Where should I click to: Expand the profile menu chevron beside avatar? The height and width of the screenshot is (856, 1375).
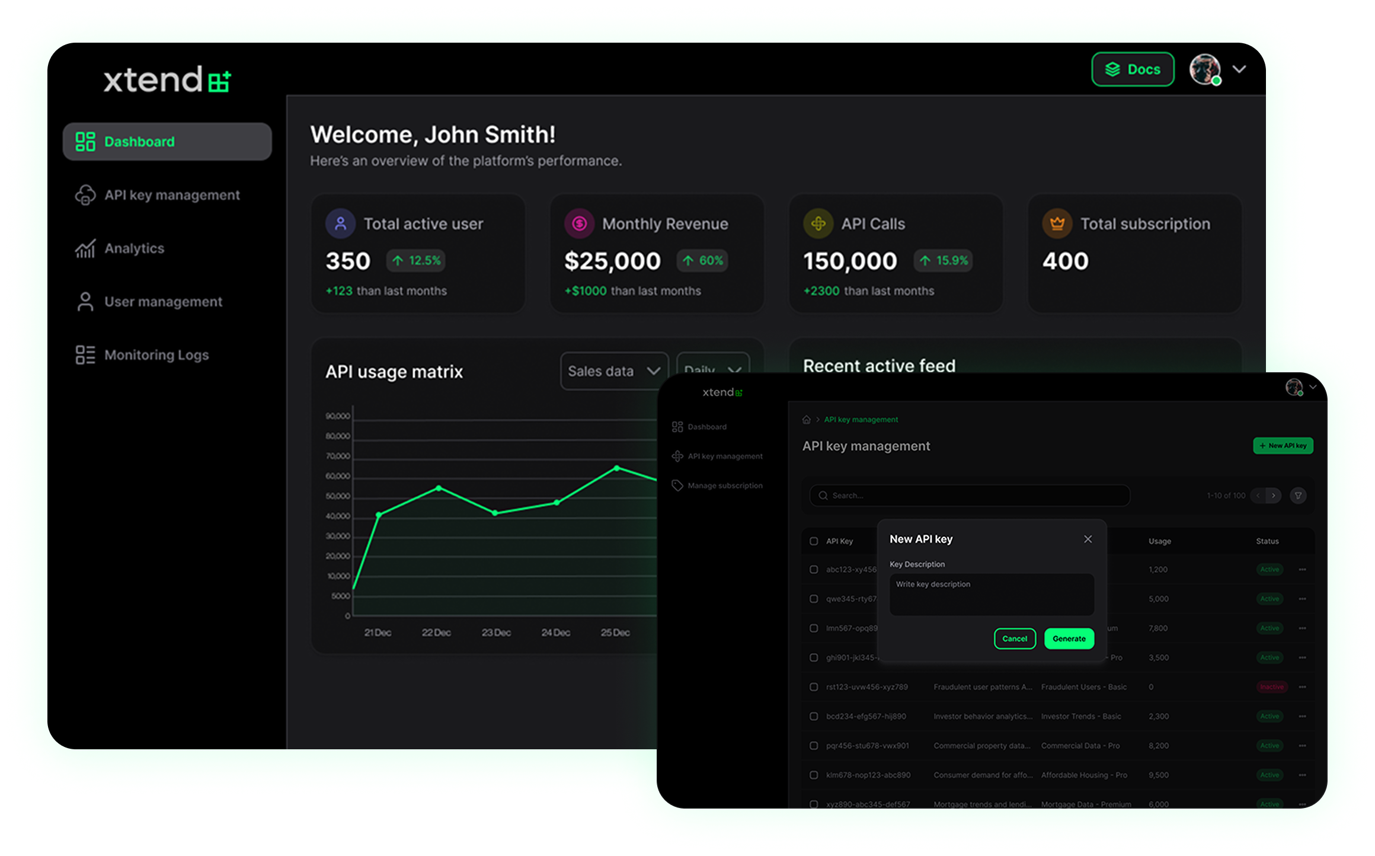click(1239, 69)
